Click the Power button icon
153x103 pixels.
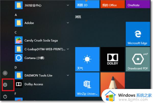coord(5,96)
